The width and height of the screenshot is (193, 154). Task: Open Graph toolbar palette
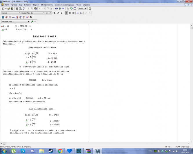point(6,17)
